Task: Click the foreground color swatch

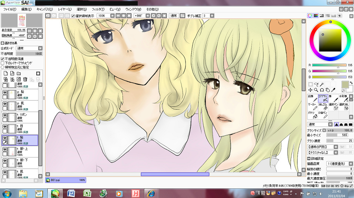Action: click(345, 85)
